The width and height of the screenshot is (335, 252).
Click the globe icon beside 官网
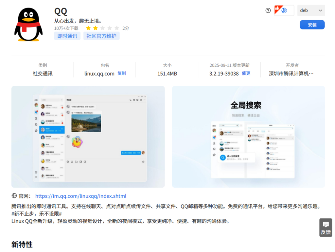(x=14, y=196)
